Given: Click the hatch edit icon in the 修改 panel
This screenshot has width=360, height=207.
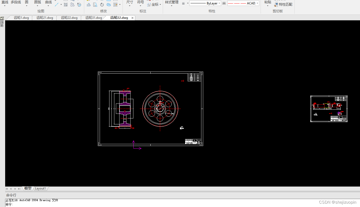Looking at the screenshot, I should pos(115,4).
